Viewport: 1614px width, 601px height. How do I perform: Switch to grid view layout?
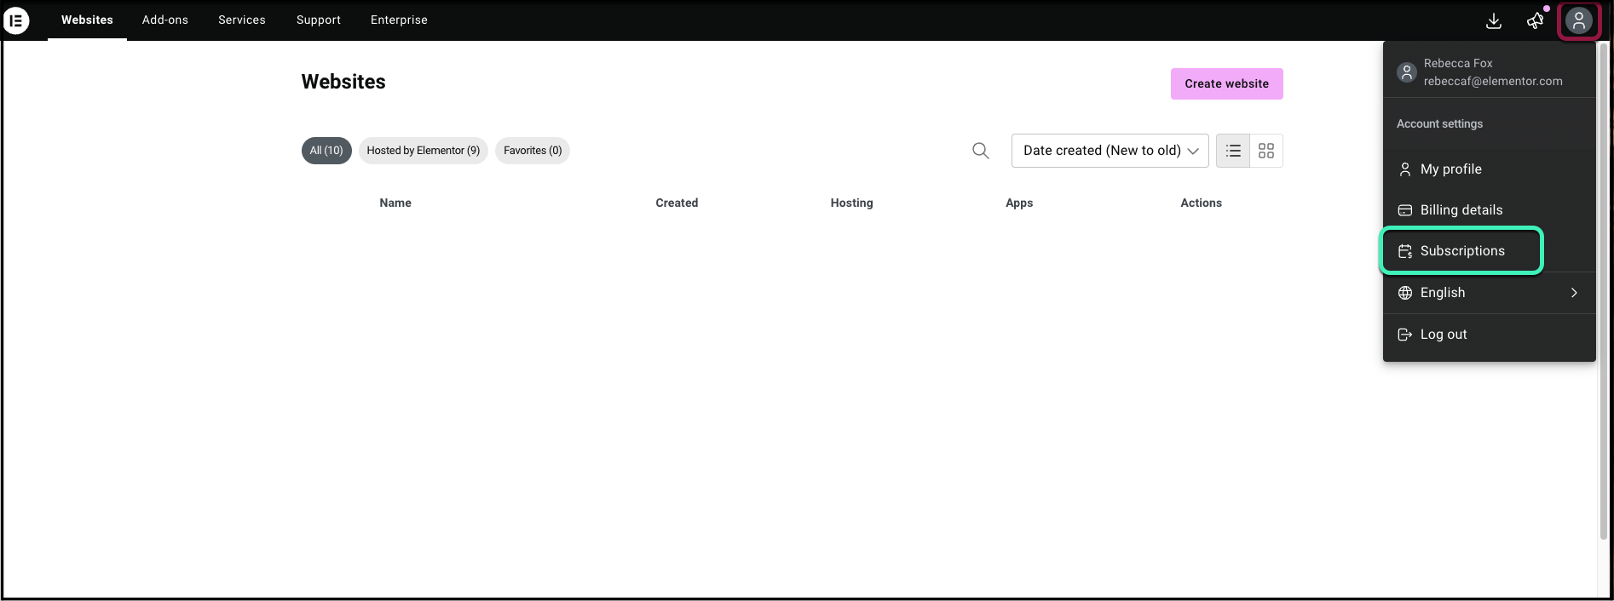pos(1266,151)
